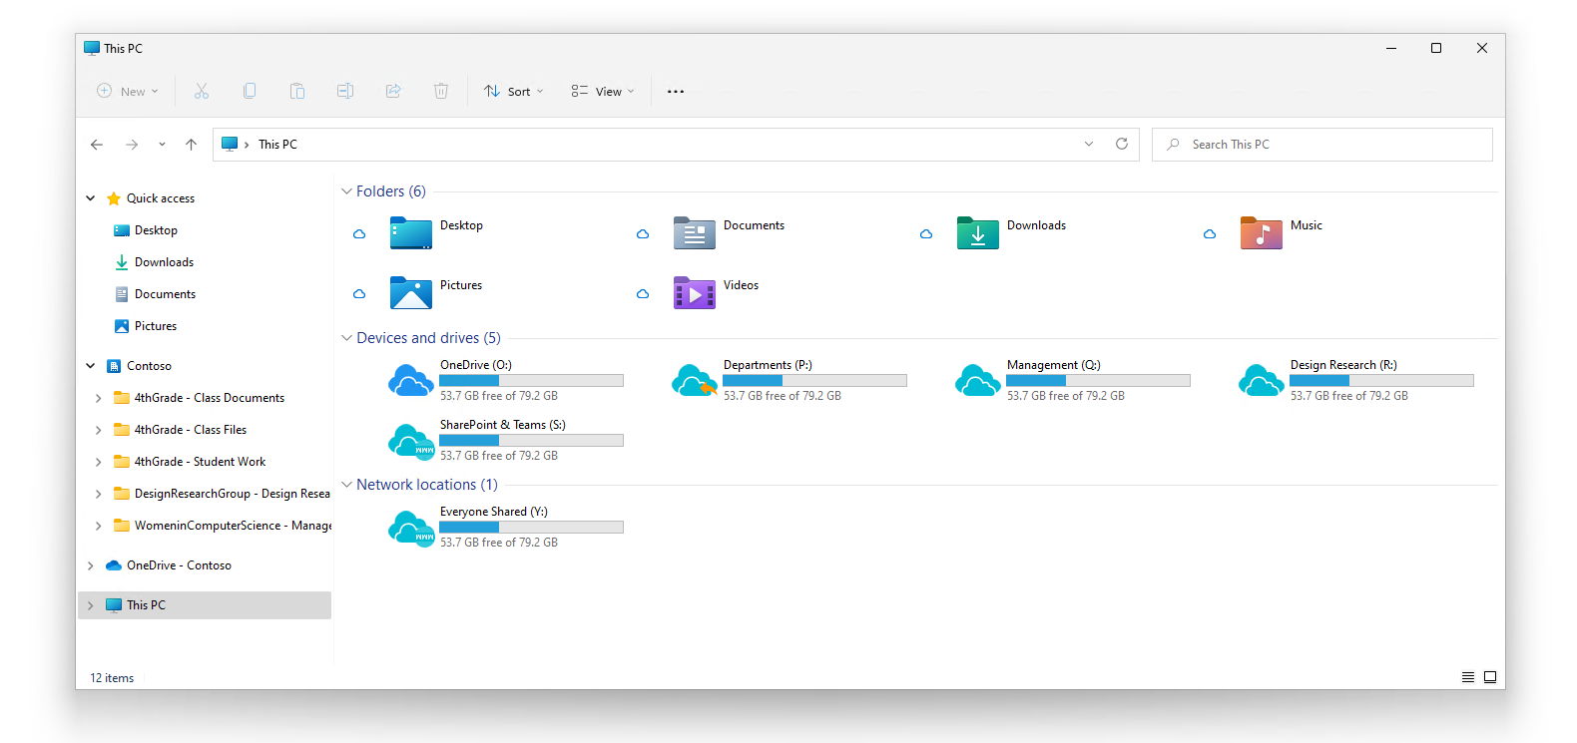Click the Cut scissors icon
The width and height of the screenshot is (1577, 743).
[x=202, y=91]
